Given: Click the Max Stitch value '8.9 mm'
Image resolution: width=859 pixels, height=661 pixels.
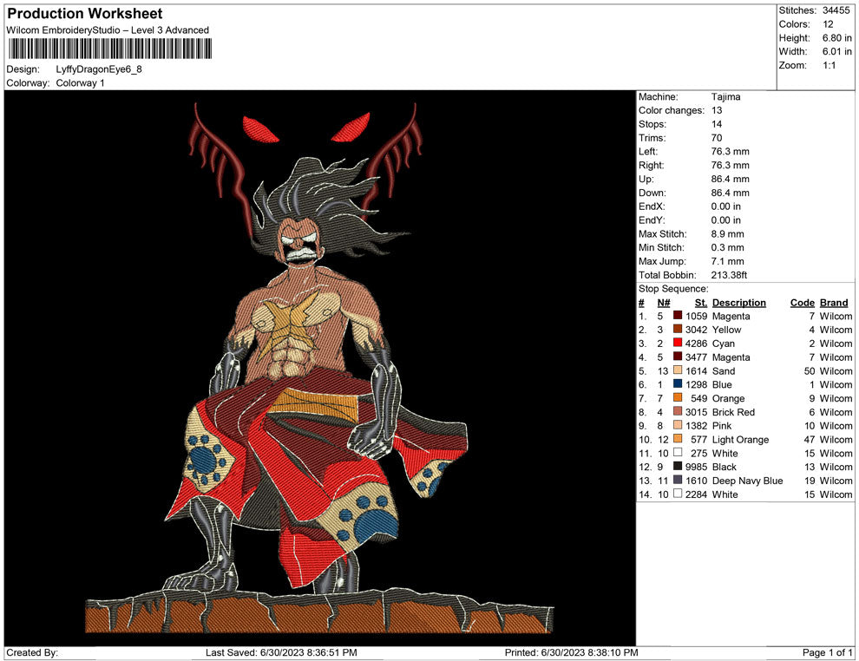Looking at the screenshot, I should coord(727,234).
